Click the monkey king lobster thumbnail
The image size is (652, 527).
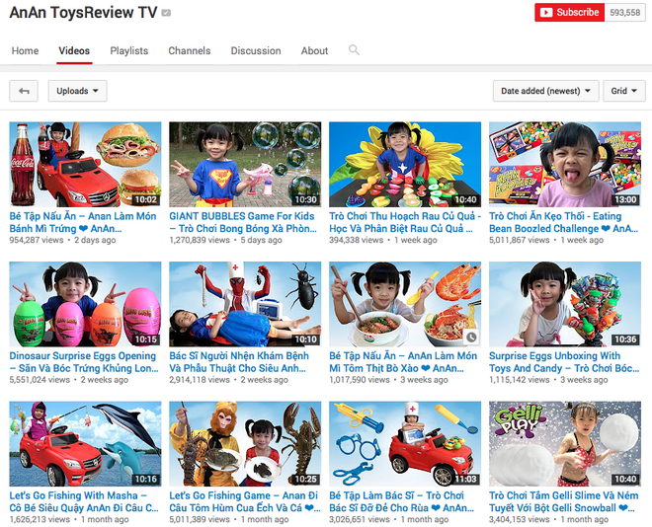click(245, 443)
